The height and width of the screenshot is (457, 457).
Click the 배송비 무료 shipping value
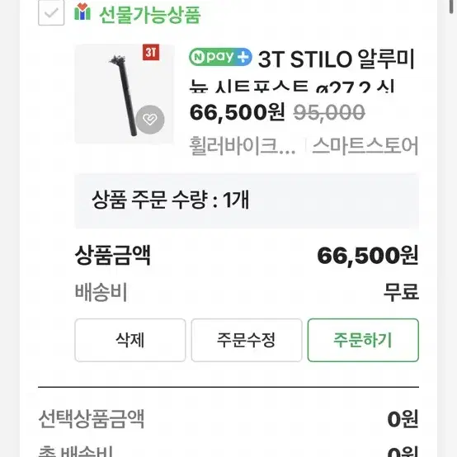pyautogui.click(x=402, y=292)
